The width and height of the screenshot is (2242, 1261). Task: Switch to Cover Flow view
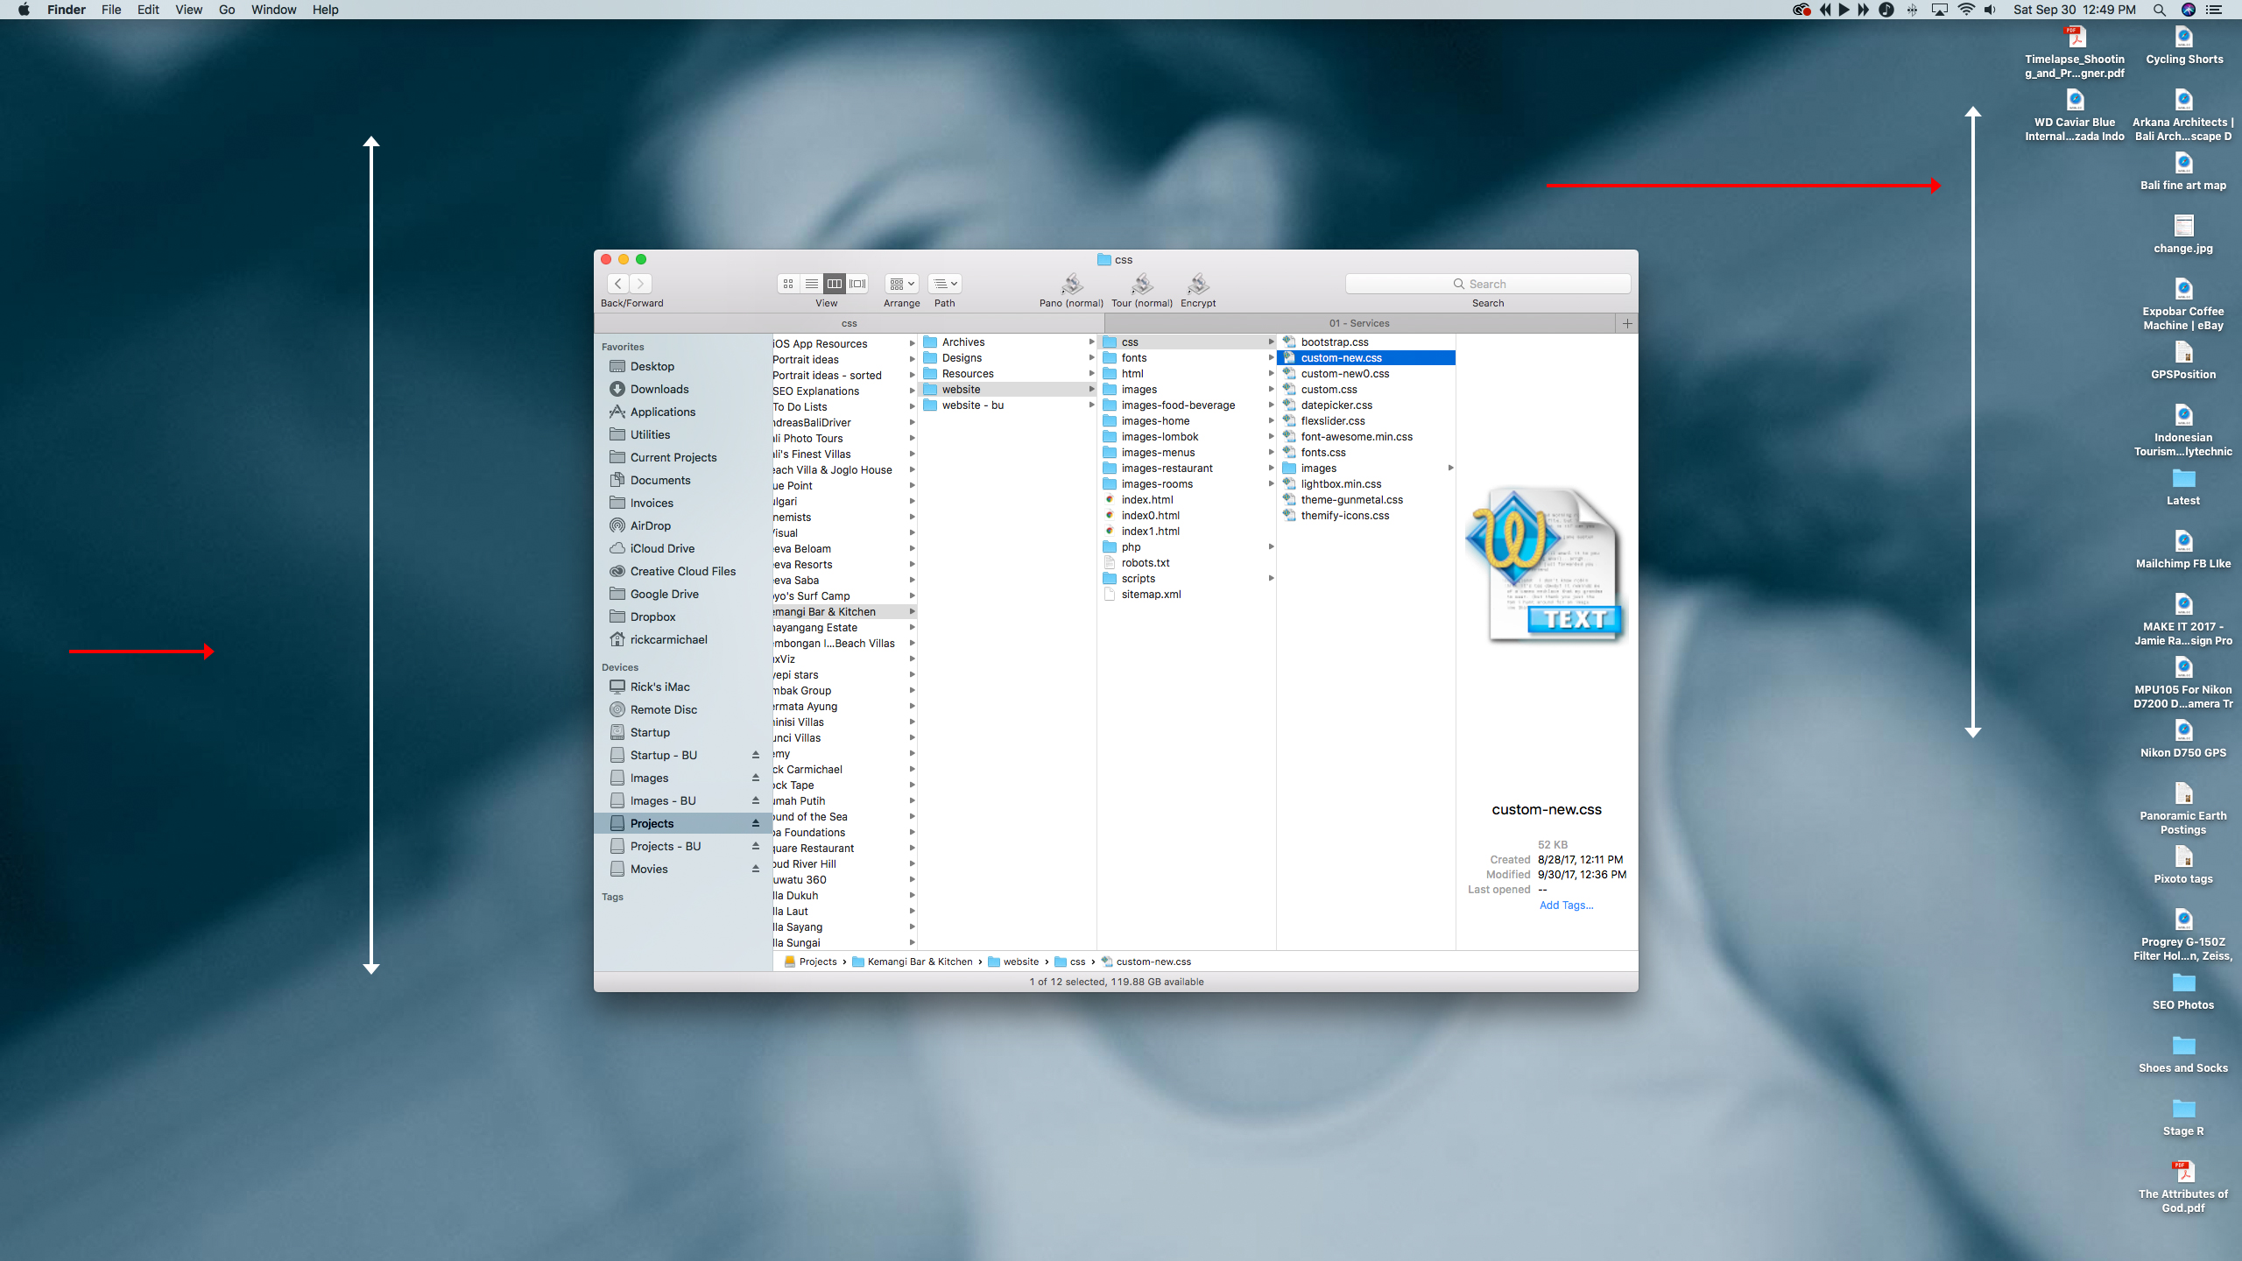click(858, 284)
